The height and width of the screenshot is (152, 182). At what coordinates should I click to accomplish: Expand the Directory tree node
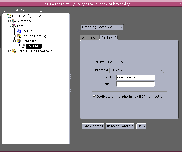coord(10,21)
